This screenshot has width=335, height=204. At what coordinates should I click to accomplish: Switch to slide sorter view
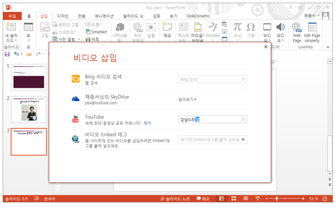[x=234, y=199]
